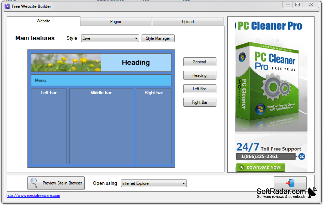Image resolution: width=323 pixels, height=205 pixels.
Task: Click the DOWNLOAD NOW! ad button
Action: point(261,167)
